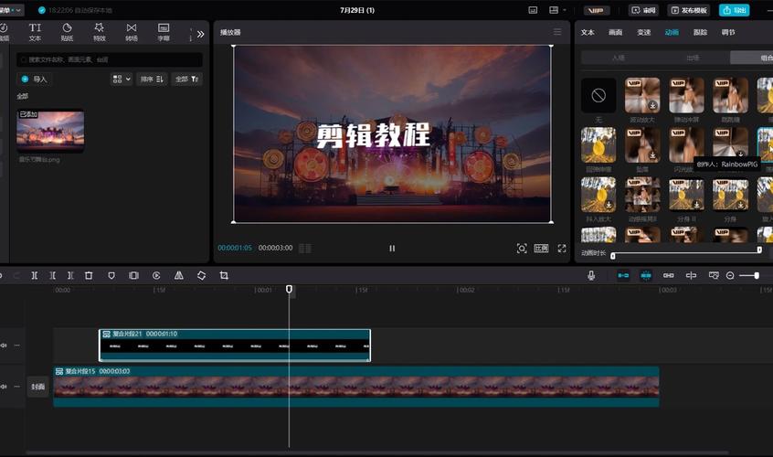Screen dimensions: 773x457
Task: Select the 复合片段15 clip on timeline
Action: click(356, 387)
